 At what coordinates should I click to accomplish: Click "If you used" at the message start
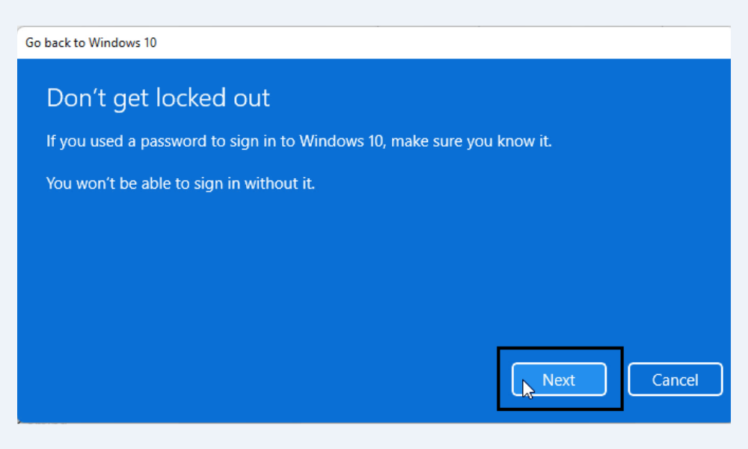click(78, 141)
